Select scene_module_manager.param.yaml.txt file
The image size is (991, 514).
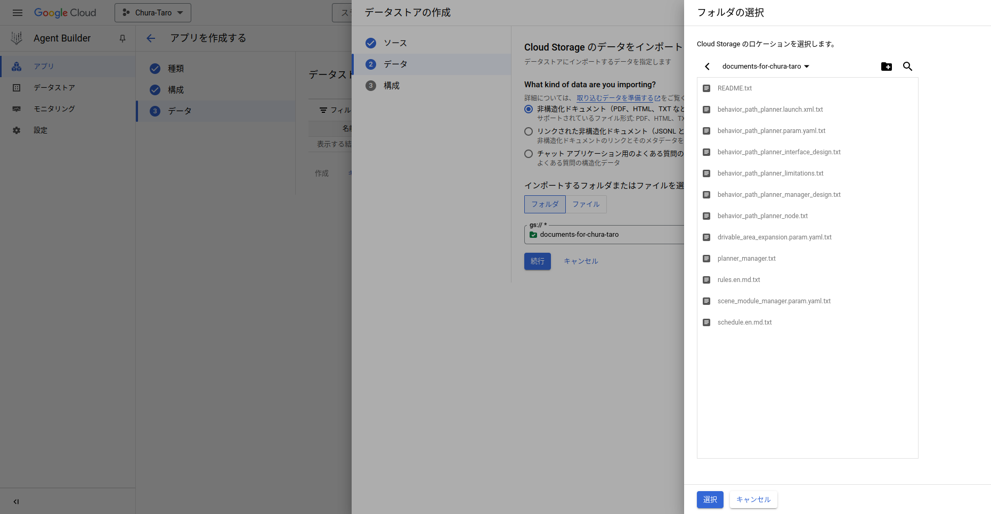[807, 301]
